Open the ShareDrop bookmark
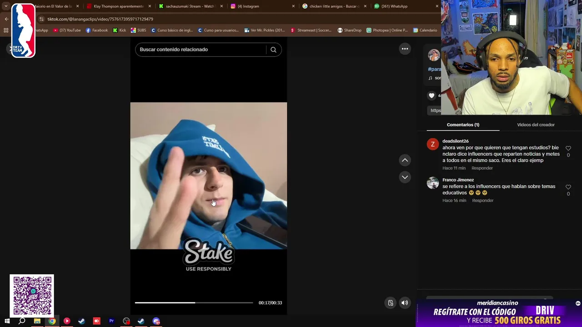The image size is (582, 327). pyautogui.click(x=349, y=30)
